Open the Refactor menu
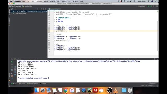Image resolution: width=167 pixels, height=94 pixels. coord(53,1)
